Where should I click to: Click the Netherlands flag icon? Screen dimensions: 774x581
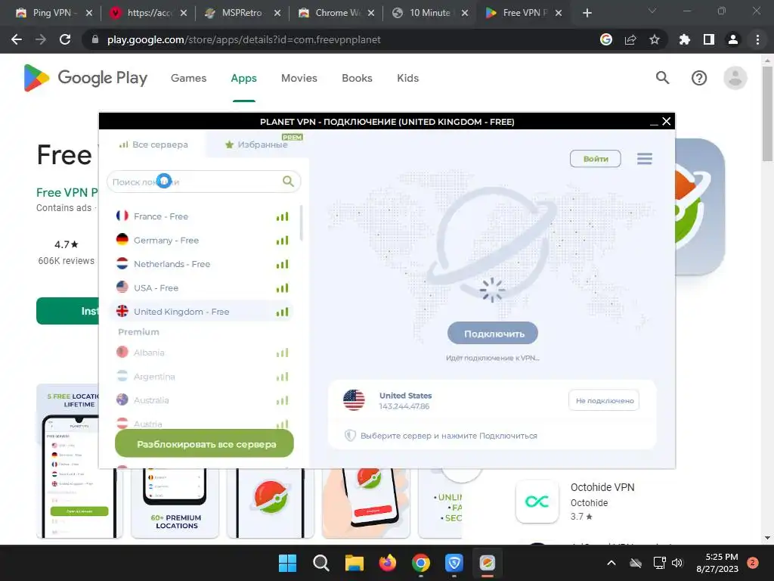tap(122, 263)
